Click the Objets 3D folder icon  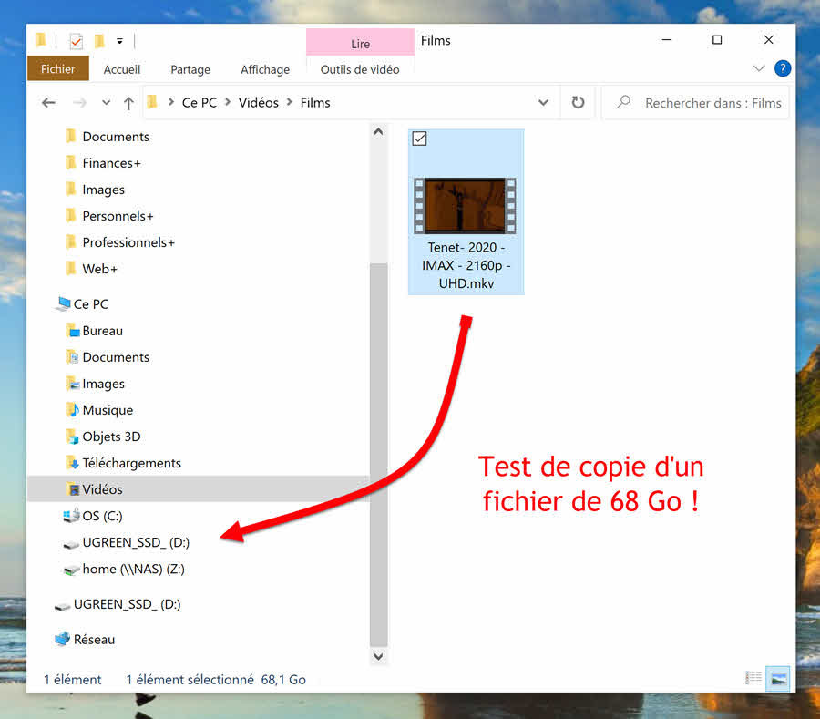[x=72, y=437]
